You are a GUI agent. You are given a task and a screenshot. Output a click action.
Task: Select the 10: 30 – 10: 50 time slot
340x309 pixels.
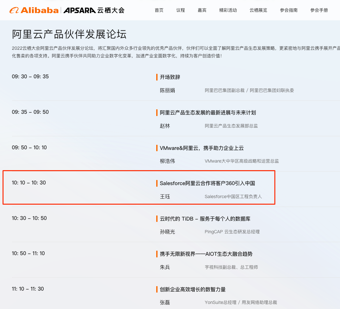click(29, 218)
